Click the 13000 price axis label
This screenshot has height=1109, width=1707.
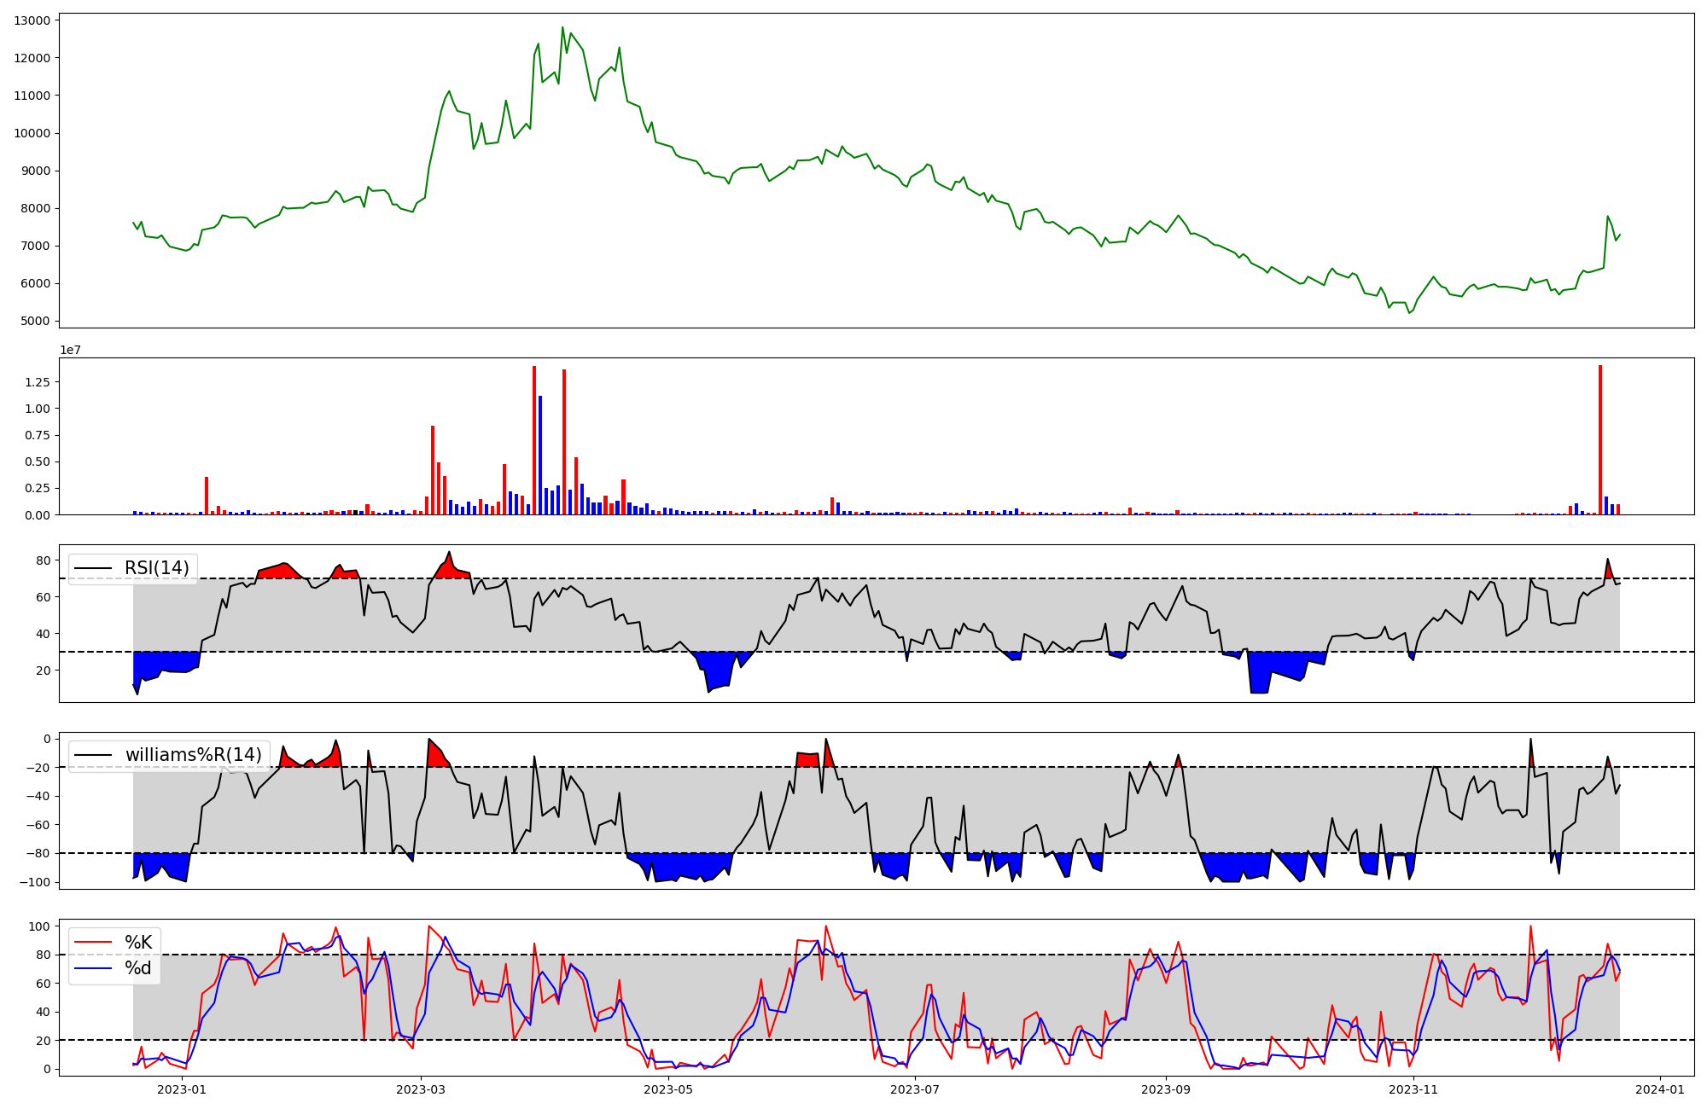pos(32,20)
